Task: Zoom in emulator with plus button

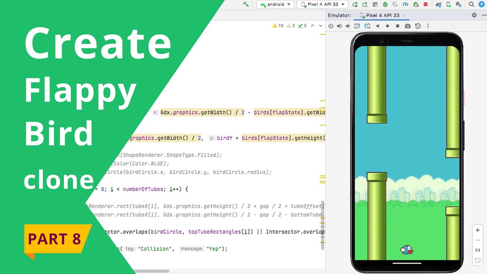Action: point(477,230)
